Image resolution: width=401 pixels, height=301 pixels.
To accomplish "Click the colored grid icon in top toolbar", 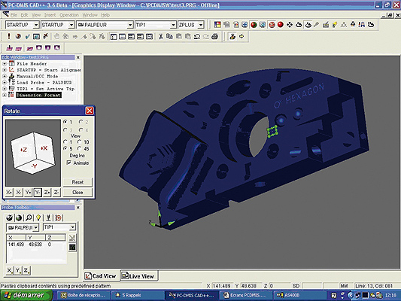I will click(217, 25).
